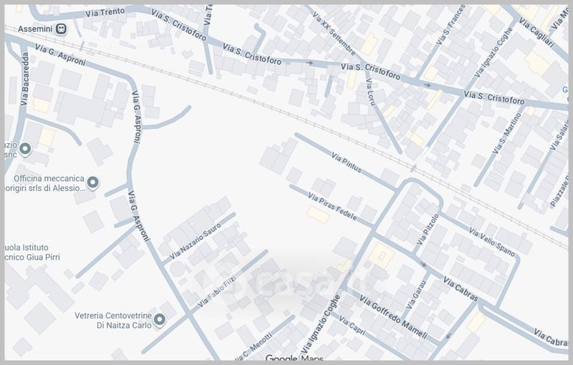Viewport: 573px width, 365px height.
Task: Click the Via Garau street label
Action: coord(415,295)
